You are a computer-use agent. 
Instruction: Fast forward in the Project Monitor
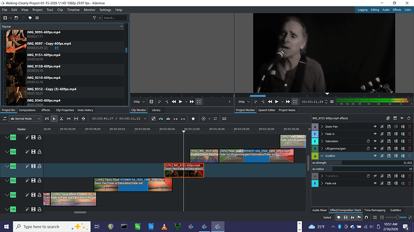tap(288, 102)
